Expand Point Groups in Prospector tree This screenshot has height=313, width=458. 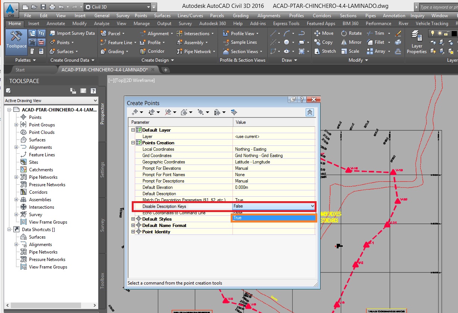click(x=16, y=125)
